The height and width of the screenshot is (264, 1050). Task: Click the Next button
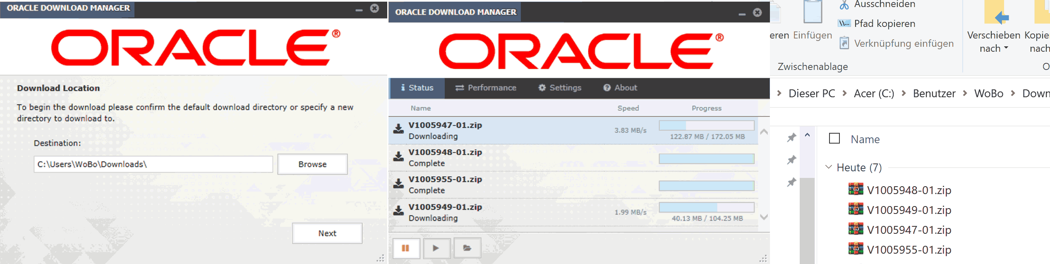[x=327, y=233]
